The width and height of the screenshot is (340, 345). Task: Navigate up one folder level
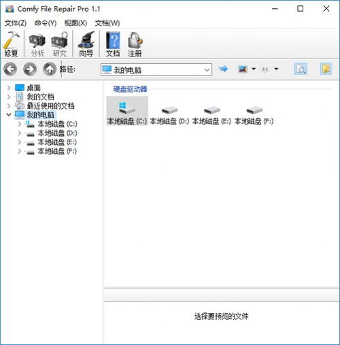click(50, 69)
